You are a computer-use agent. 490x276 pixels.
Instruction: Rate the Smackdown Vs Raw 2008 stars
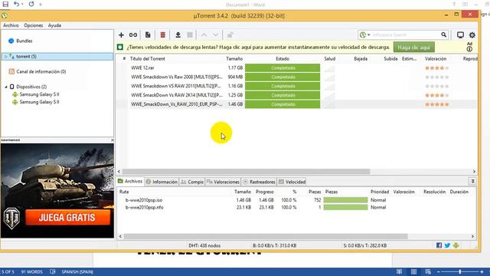437,77
